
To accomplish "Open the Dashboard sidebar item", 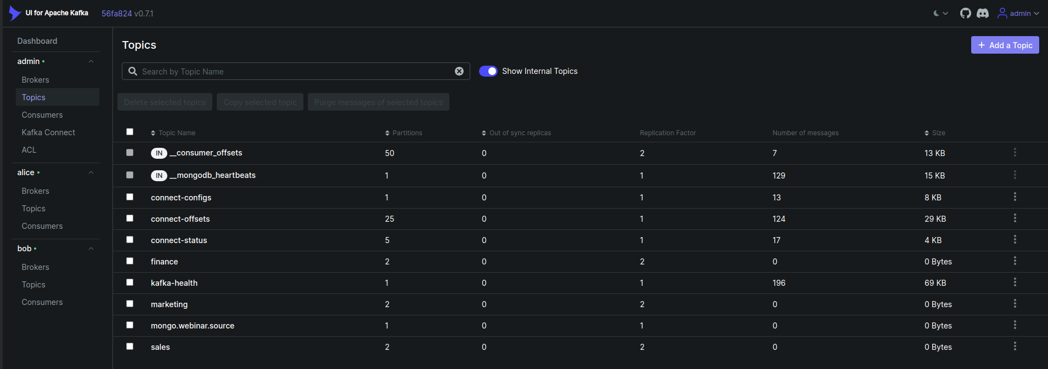I will point(37,41).
